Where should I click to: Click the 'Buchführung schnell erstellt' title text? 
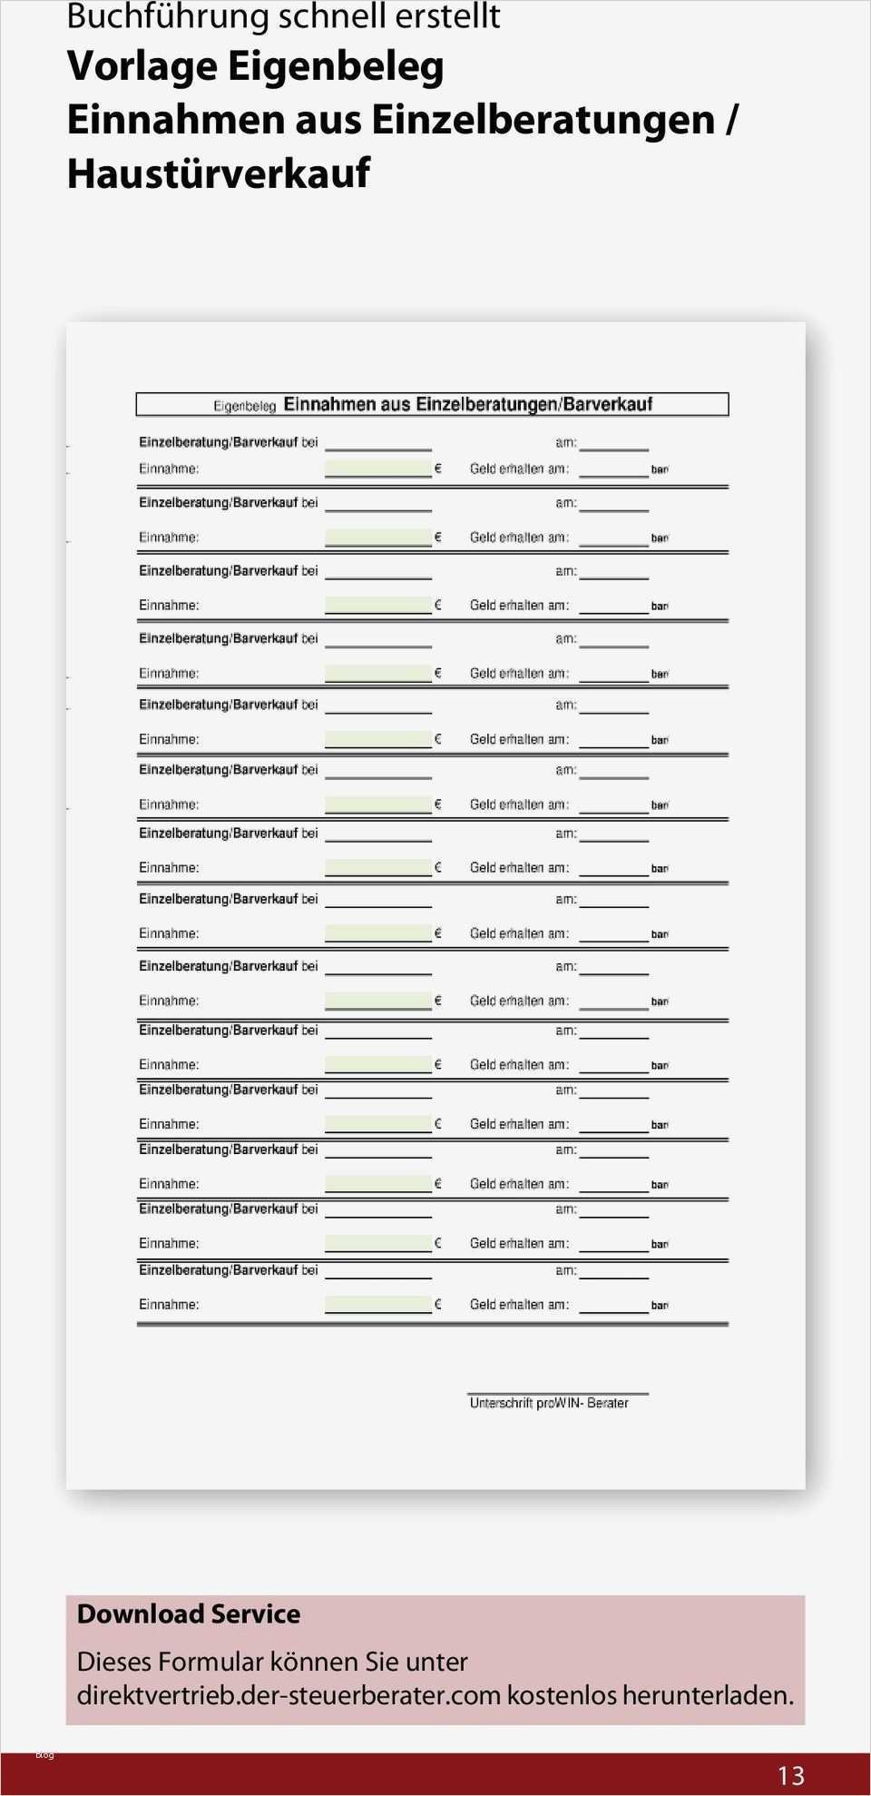[x=283, y=16]
